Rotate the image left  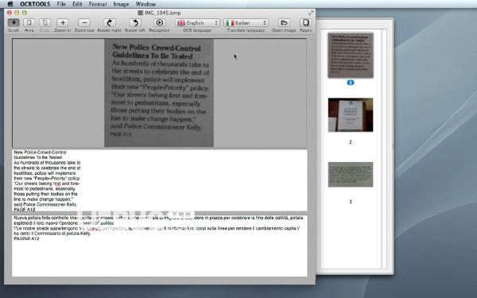pos(135,23)
